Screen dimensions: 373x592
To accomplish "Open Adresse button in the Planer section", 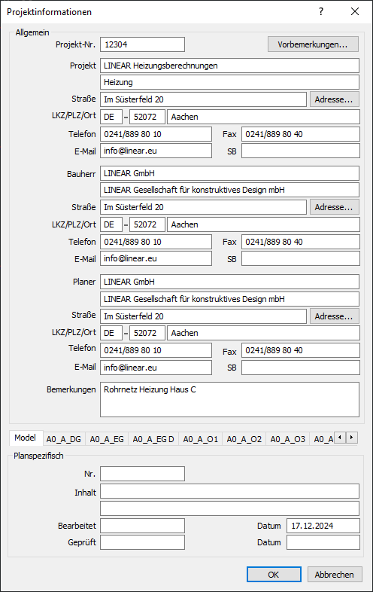I will click(x=334, y=316).
